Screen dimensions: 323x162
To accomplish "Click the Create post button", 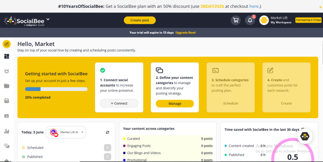I will [140, 20].
